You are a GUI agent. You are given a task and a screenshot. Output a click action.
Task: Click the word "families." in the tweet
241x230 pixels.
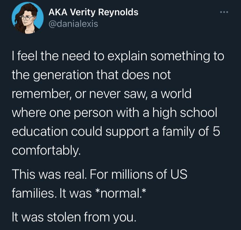pos(33,193)
